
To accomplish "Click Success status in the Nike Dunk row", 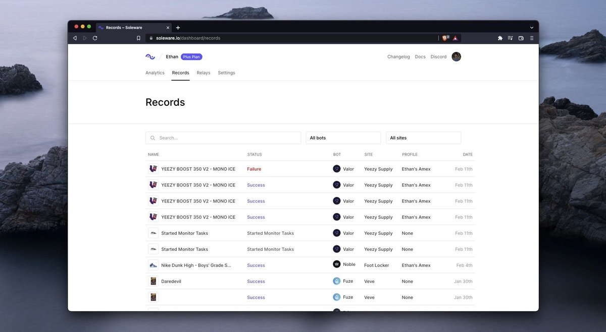I will (x=256, y=265).
